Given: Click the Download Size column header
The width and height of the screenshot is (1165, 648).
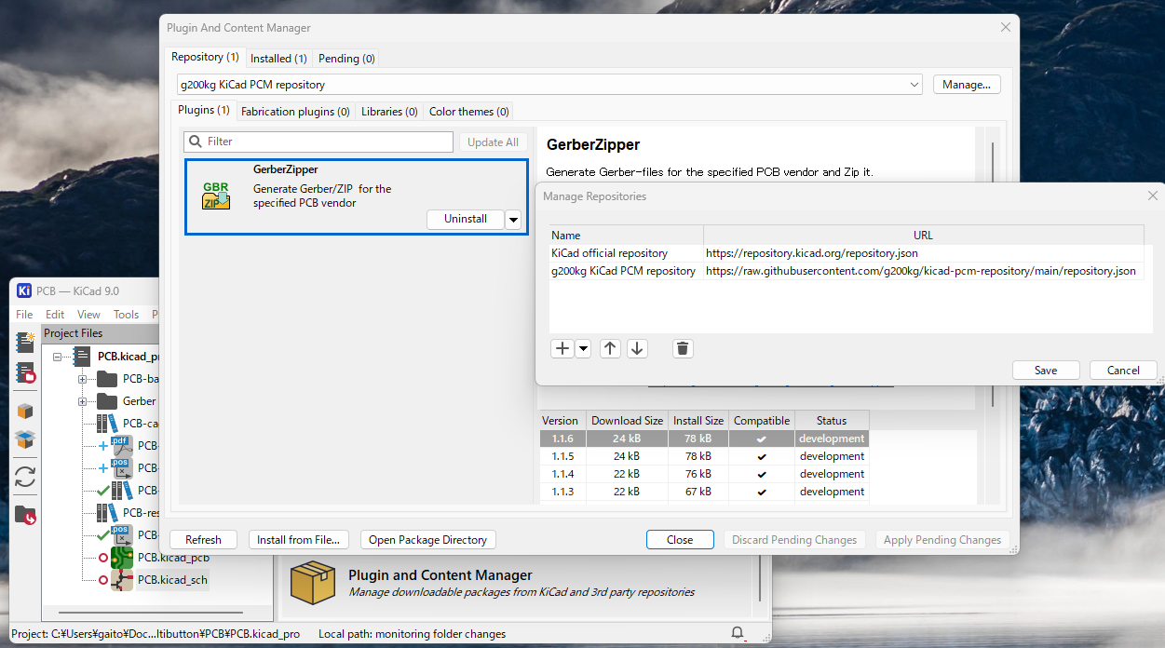Looking at the screenshot, I should [628, 421].
